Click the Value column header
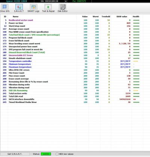Image resolution: width=150 pixels, height=157 pixels. [85, 17]
